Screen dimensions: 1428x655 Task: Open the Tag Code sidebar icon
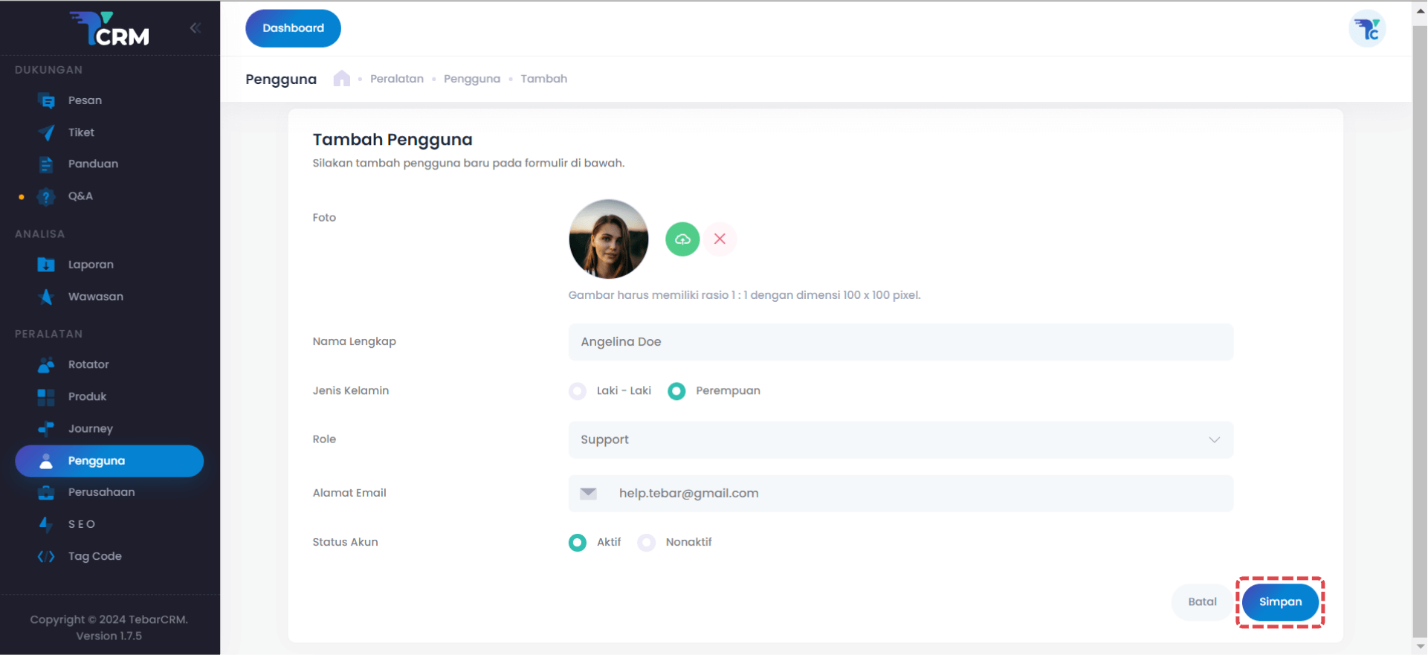point(46,556)
